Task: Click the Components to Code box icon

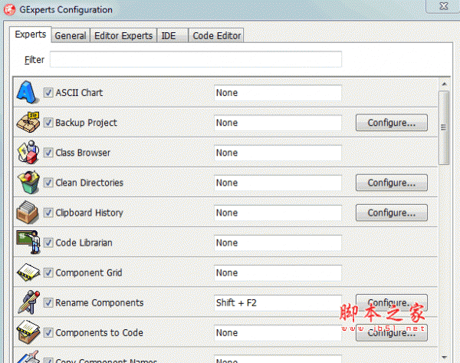Action: tap(28, 332)
